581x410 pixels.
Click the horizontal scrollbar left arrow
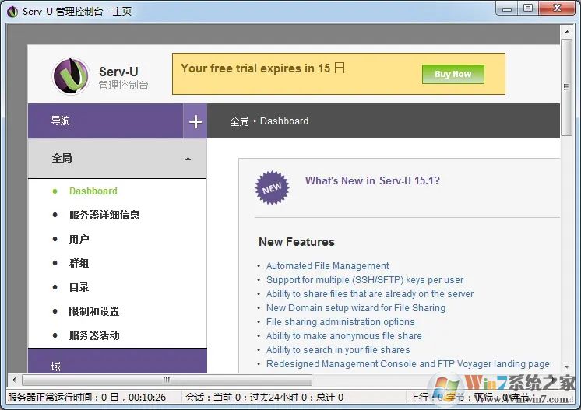14,380
